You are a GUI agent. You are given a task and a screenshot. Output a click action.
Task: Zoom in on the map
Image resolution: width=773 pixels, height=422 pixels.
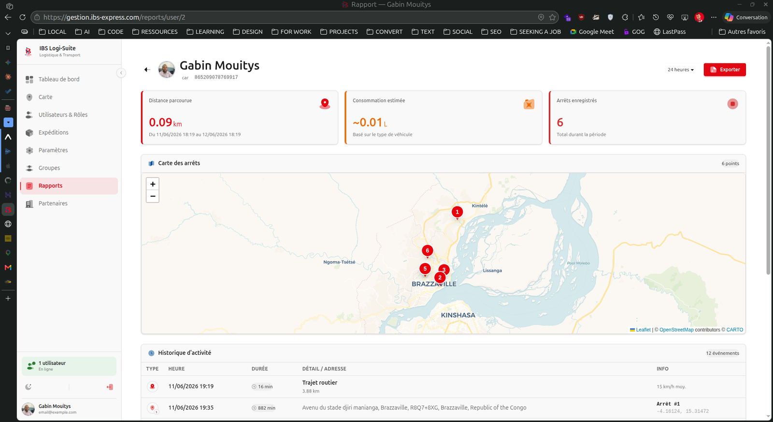coord(153,184)
